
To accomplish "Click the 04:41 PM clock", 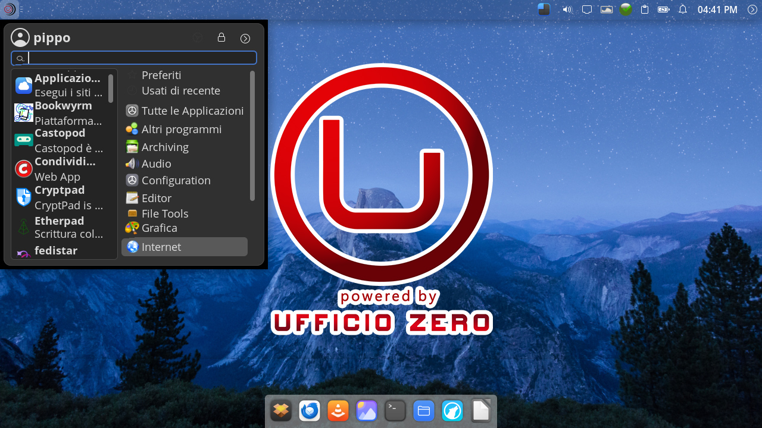I will click(x=717, y=10).
